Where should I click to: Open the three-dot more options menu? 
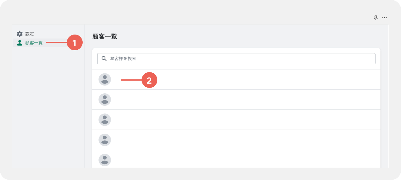pos(385,18)
